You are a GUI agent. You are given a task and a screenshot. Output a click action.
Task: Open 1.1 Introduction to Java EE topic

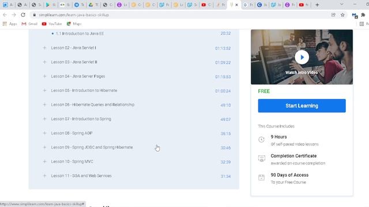(x=80, y=33)
